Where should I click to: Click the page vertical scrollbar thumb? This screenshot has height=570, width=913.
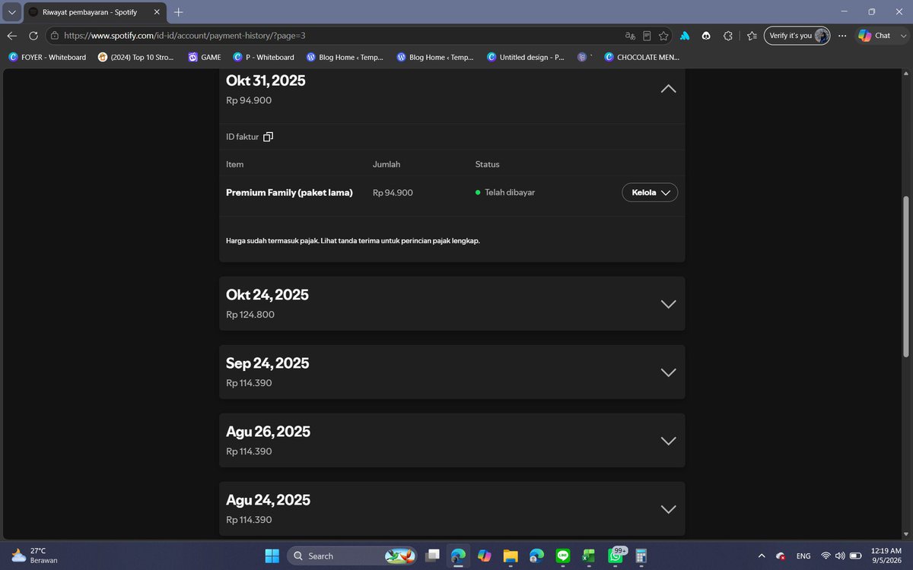tap(905, 276)
